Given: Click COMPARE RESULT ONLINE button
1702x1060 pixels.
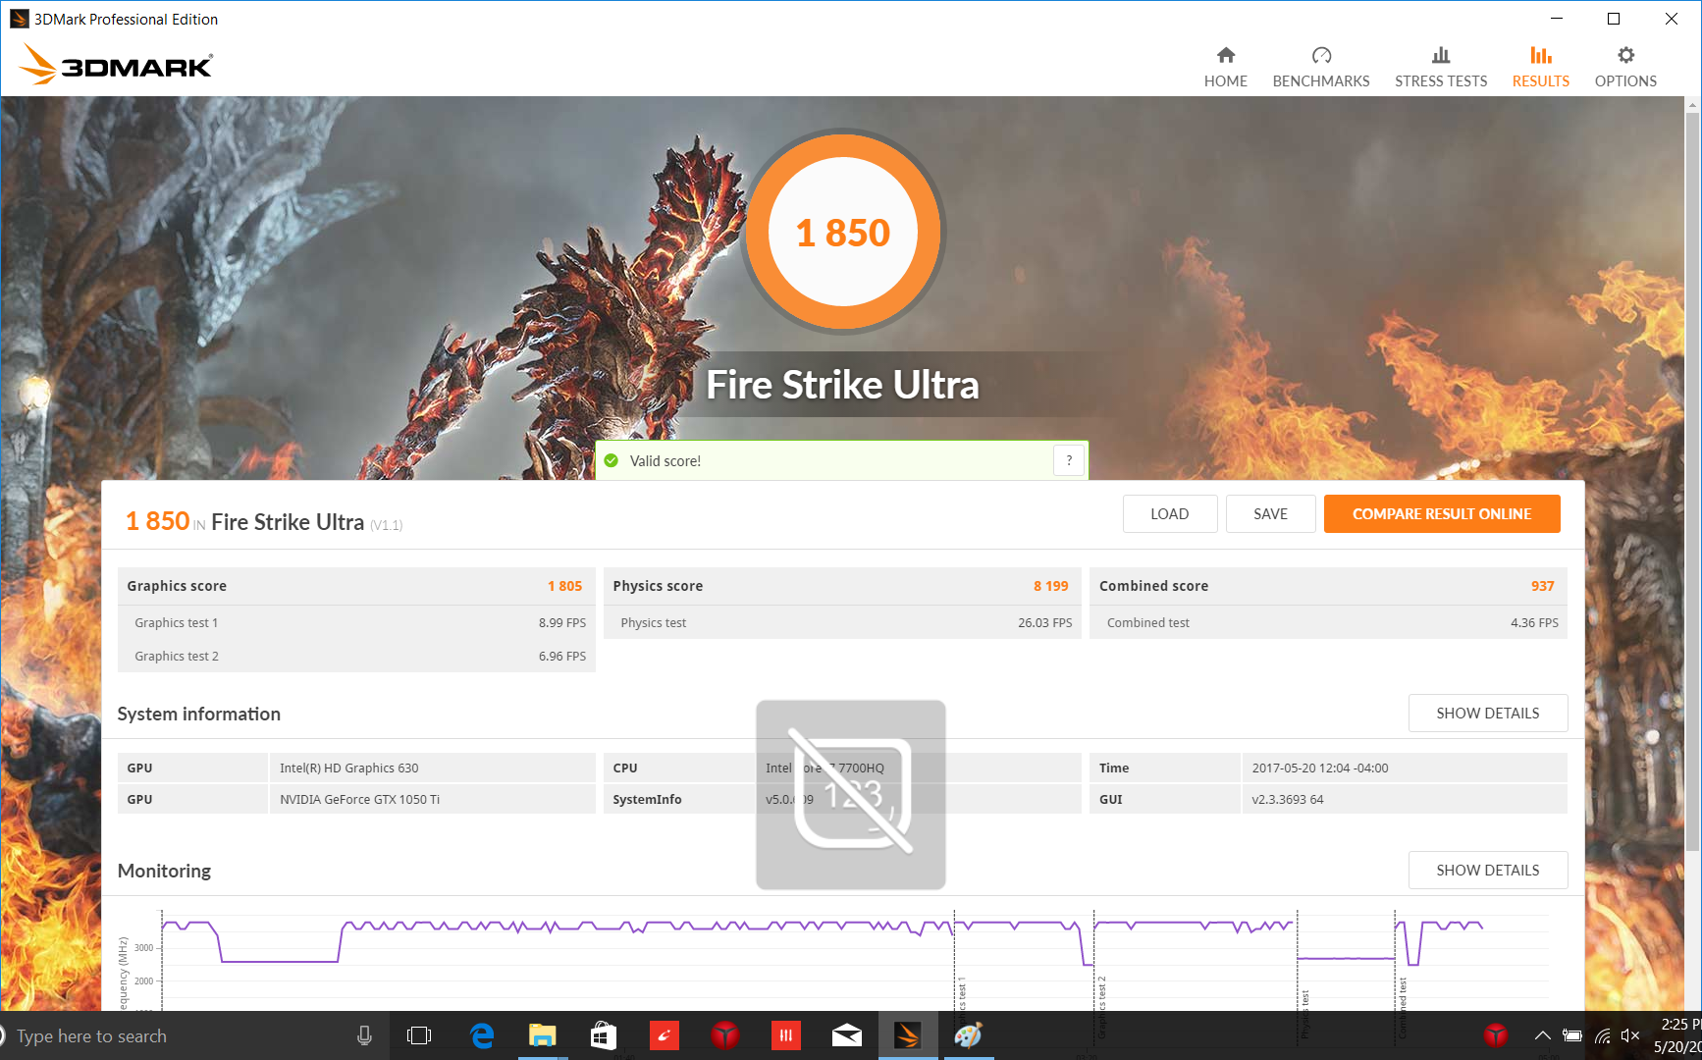Looking at the screenshot, I should (1442, 513).
